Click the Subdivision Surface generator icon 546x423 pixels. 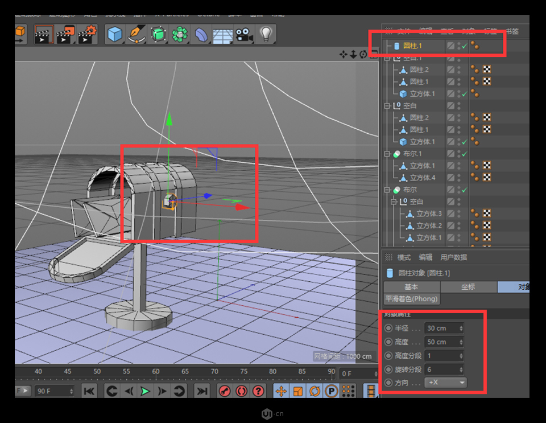[158, 34]
